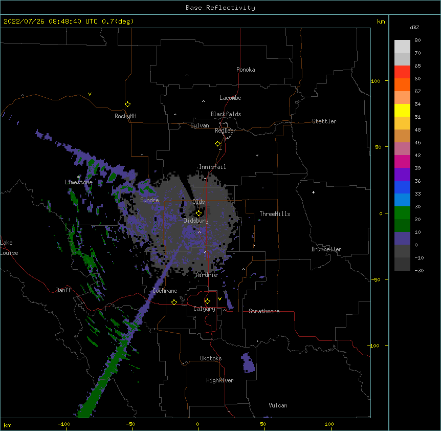This screenshot has width=441, height=431.
Task: Click the ThreeHills label
Action: click(275, 214)
